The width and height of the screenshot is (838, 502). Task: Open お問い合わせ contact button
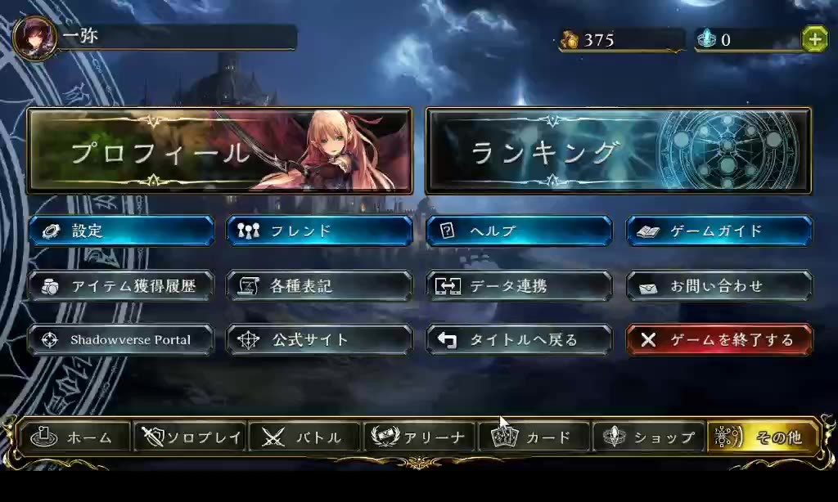point(719,286)
